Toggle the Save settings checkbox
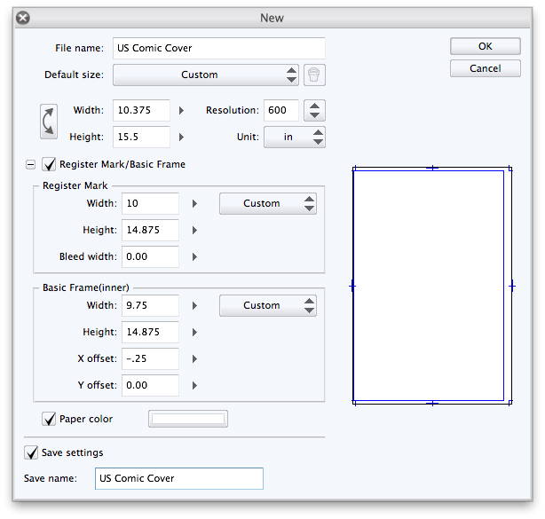Viewport: 545px width, 519px height. [x=31, y=452]
